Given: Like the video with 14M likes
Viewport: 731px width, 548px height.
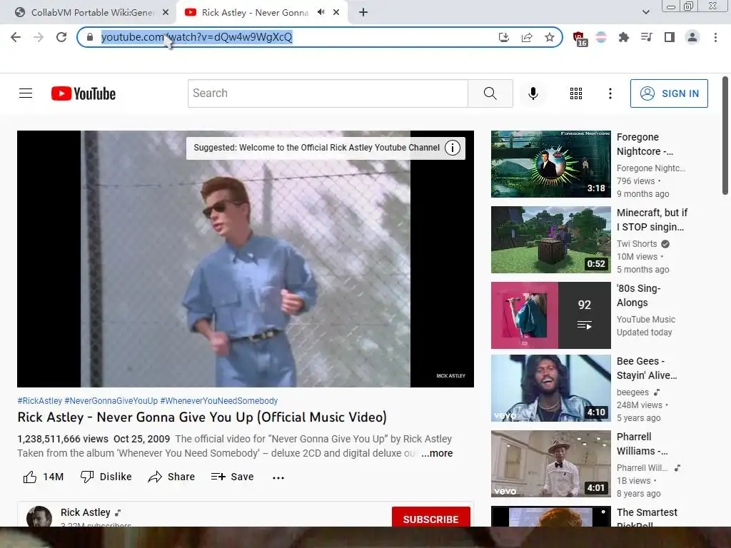Looking at the screenshot, I should 44,477.
